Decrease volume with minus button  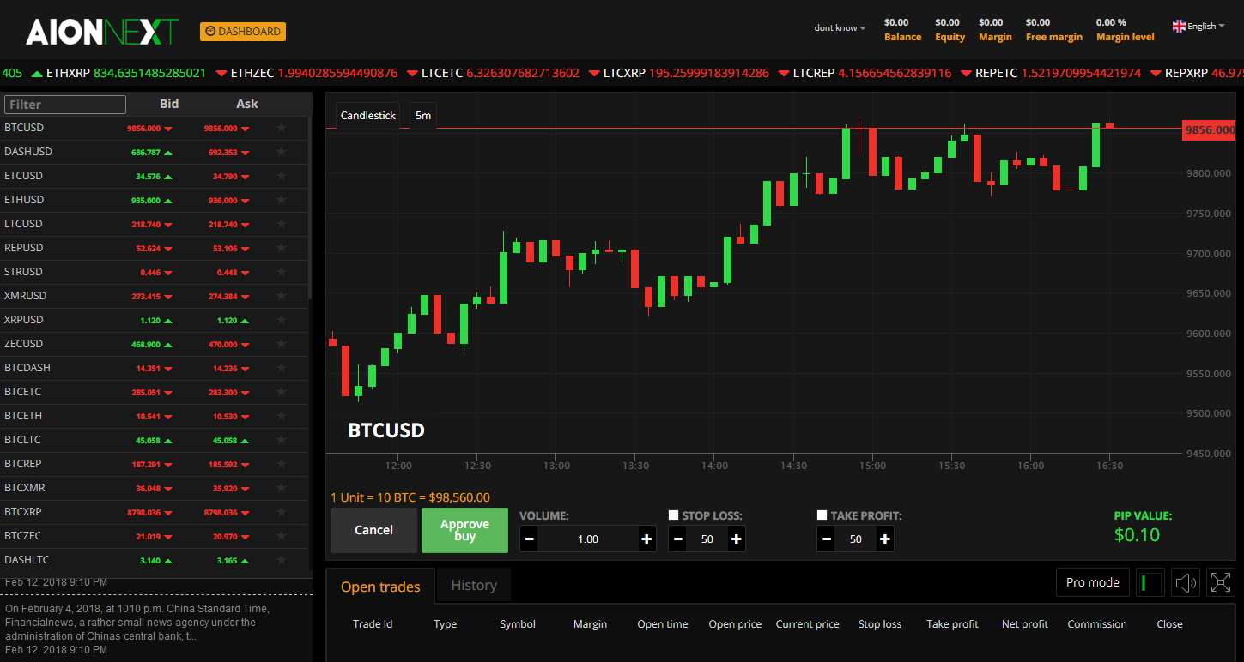[x=530, y=539]
